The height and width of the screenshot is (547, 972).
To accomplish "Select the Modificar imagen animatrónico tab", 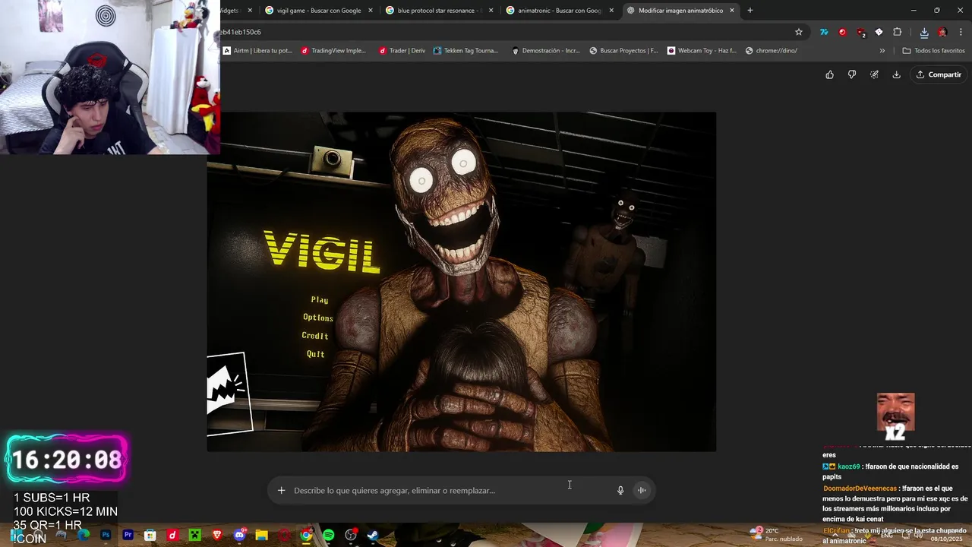I will tap(680, 11).
